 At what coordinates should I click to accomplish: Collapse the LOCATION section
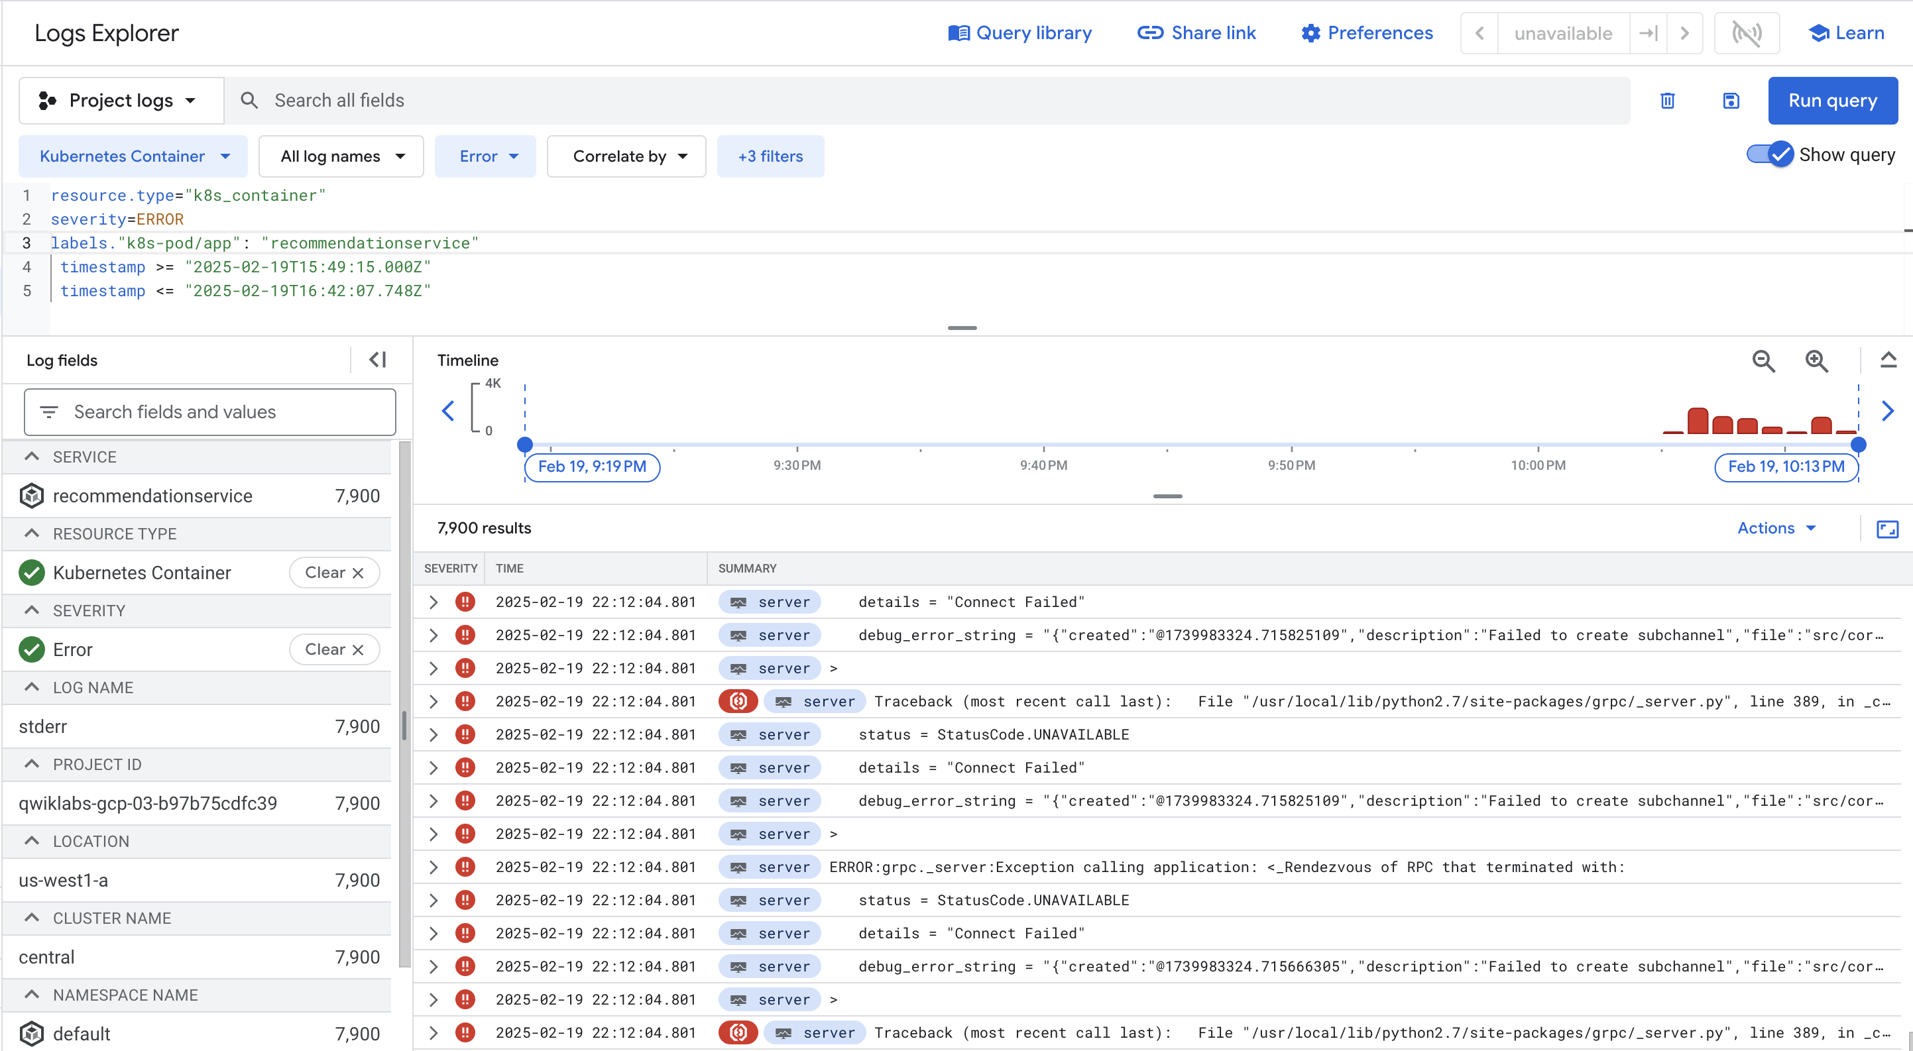31,841
